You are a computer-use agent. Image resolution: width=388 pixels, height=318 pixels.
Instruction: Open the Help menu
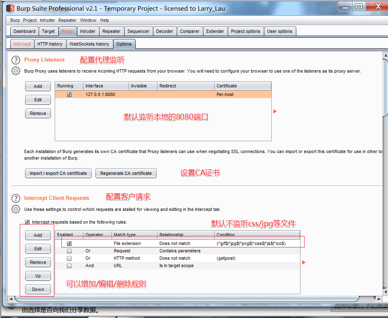pyautogui.click(x=104, y=20)
